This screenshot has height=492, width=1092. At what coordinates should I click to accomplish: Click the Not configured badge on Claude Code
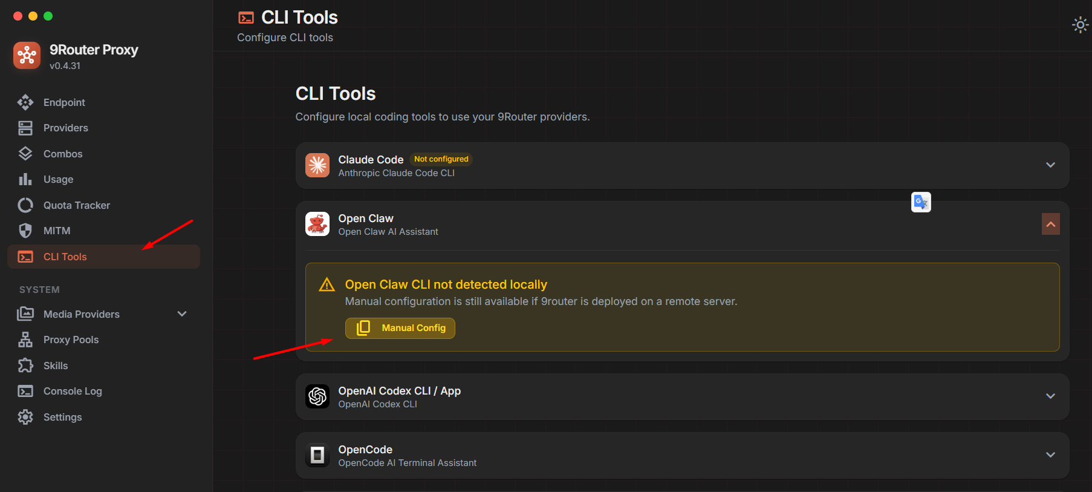pyautogui.click(x=441, y=159)
